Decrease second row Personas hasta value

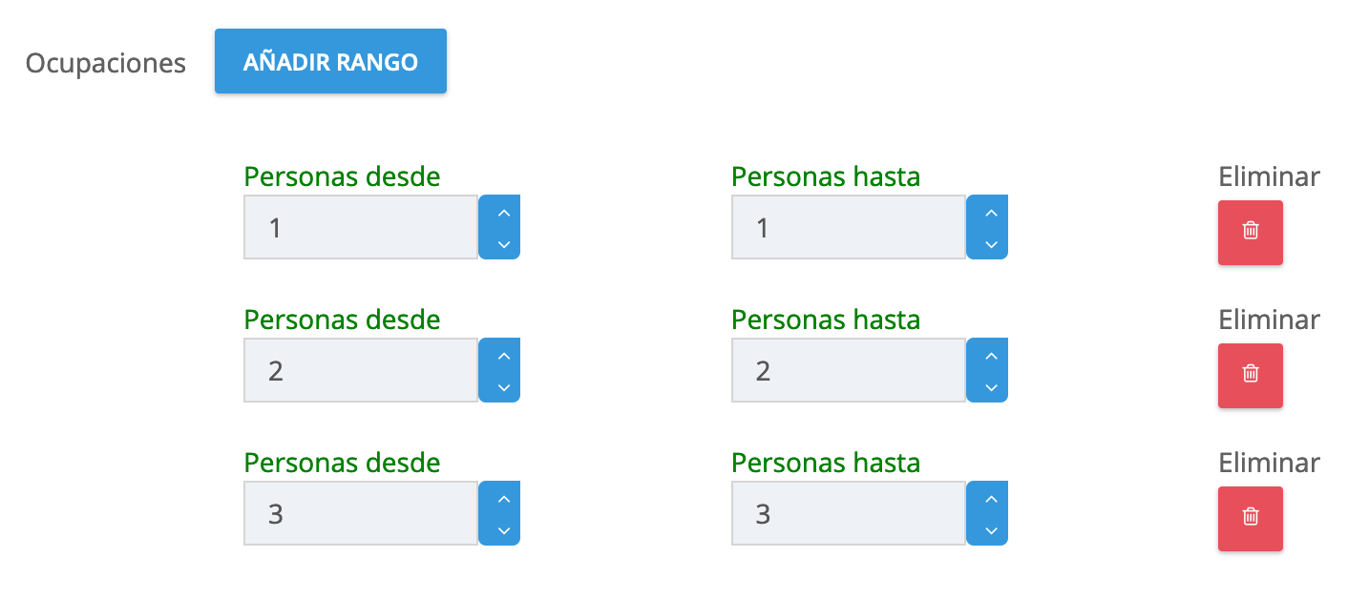[991, 387]
